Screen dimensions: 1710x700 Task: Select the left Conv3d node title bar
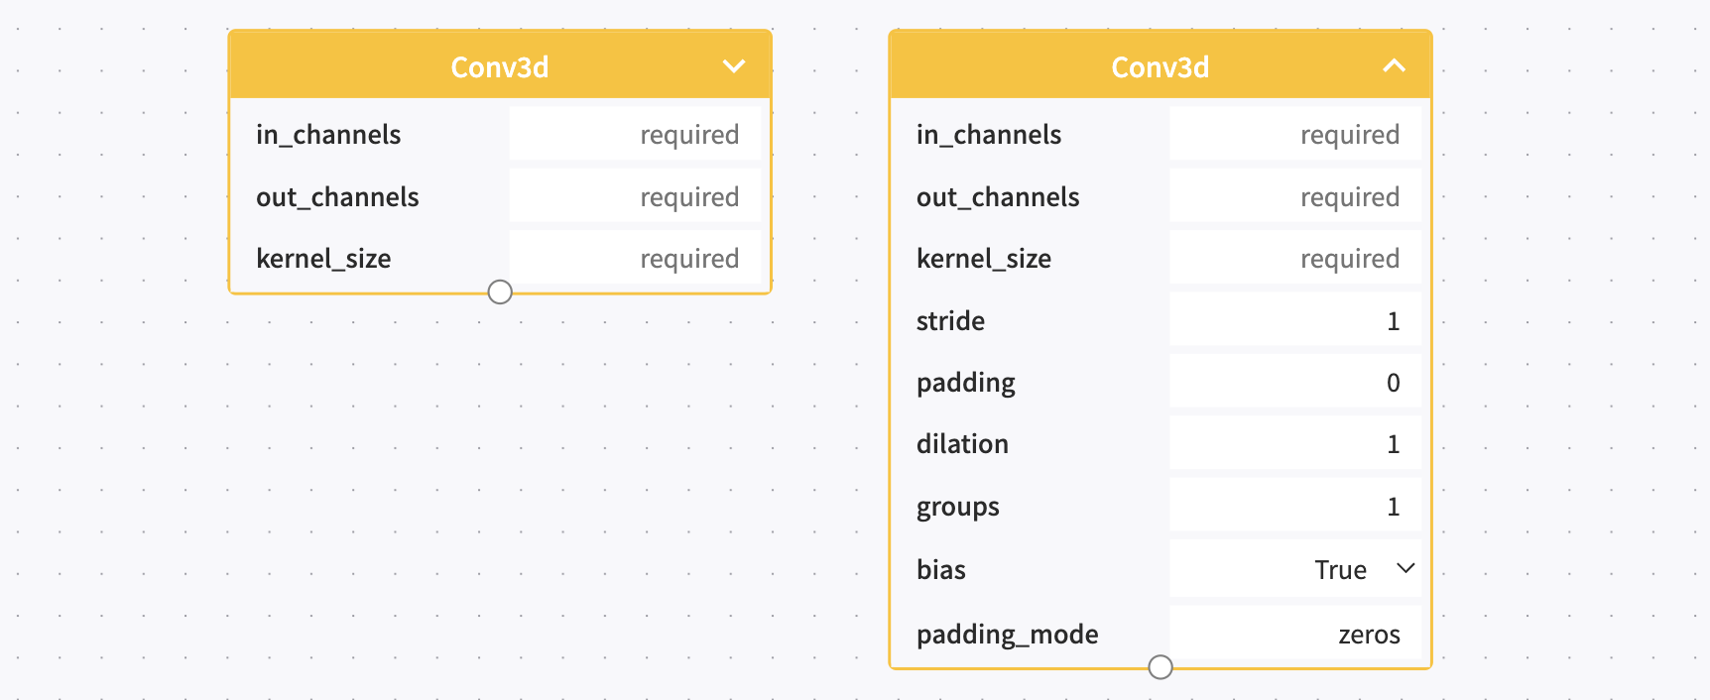tap(500, 65)
